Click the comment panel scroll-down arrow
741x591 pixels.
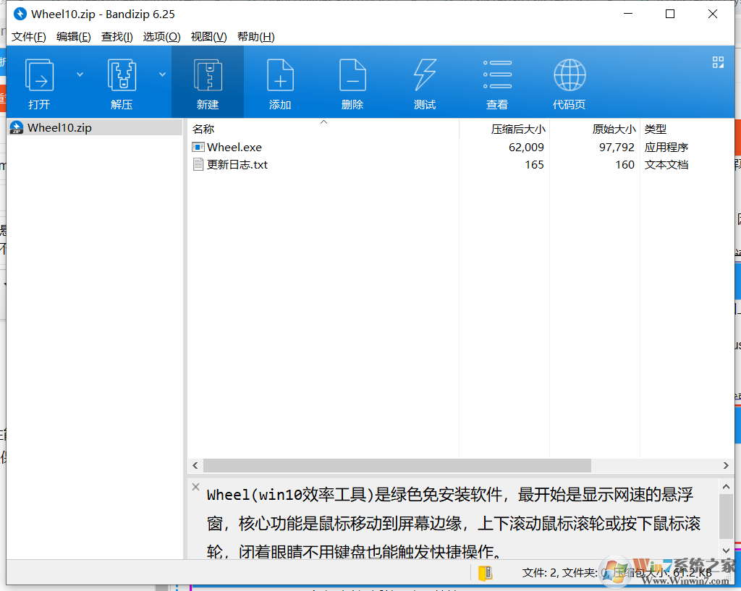click(x=726, y=550)
